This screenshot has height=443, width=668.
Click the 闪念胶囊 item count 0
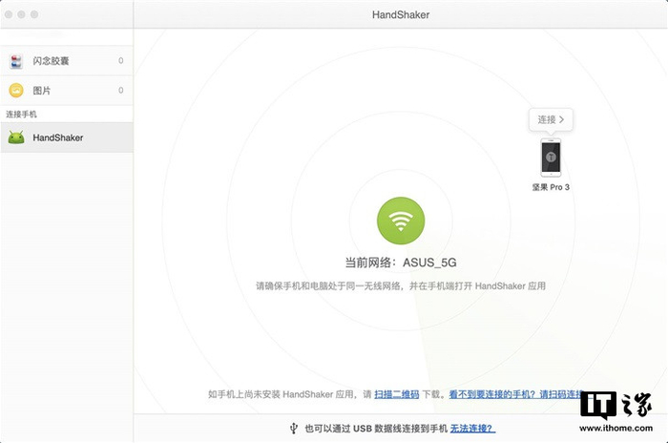(x=121, y=60)
